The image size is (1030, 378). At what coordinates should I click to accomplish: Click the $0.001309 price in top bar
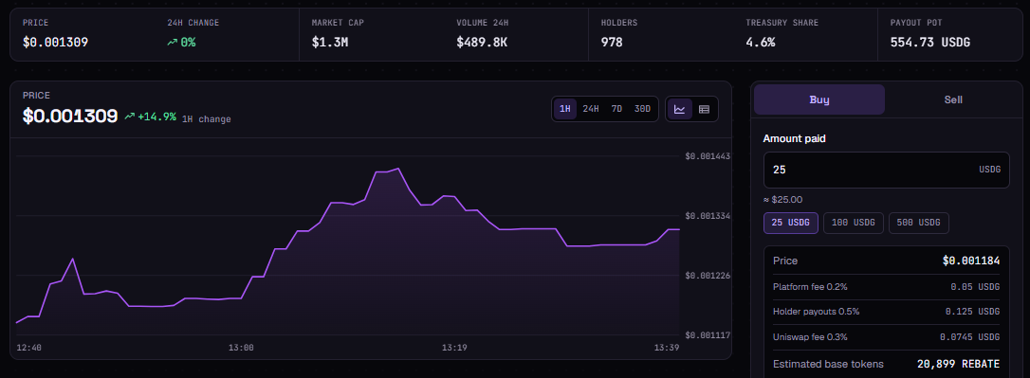click(x=55, y=43)
